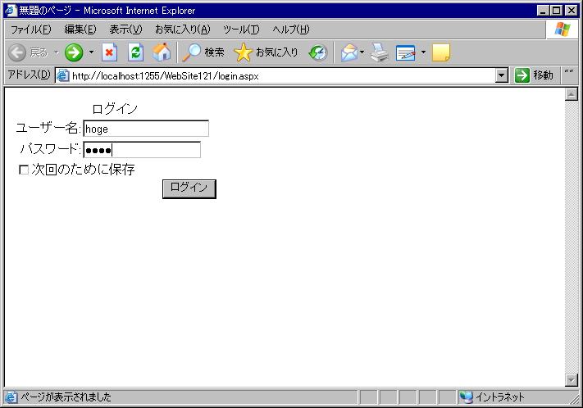Click the IE icon in title bar
583x408 pixels.
(11, 11)
